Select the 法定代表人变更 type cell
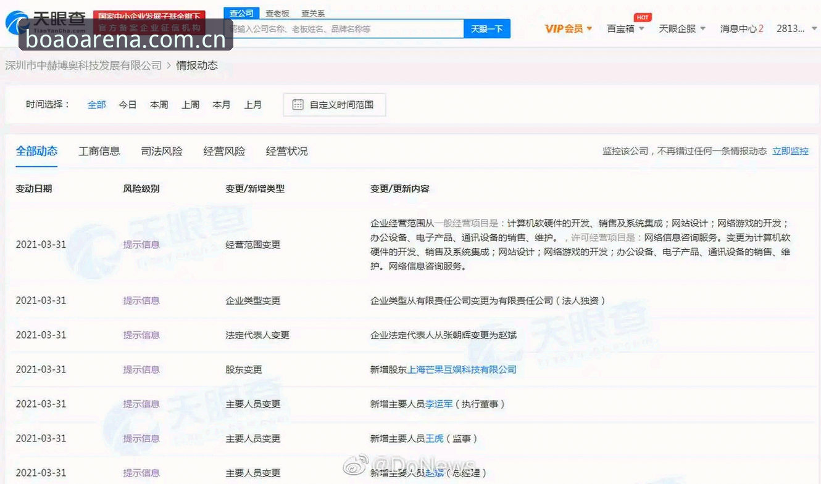 click(x=257, y=335)
